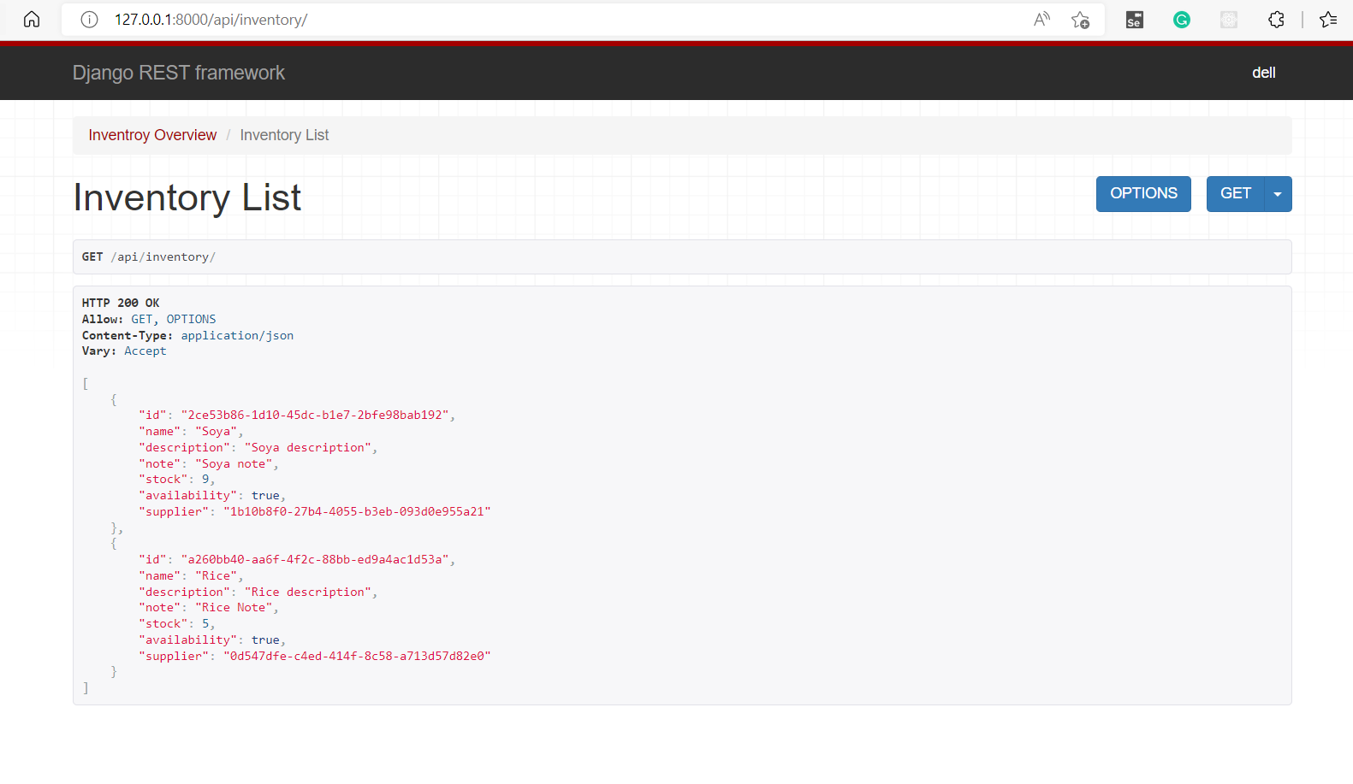Click the "Soya" name value
1353x784 pixels.
pos(216,431)
